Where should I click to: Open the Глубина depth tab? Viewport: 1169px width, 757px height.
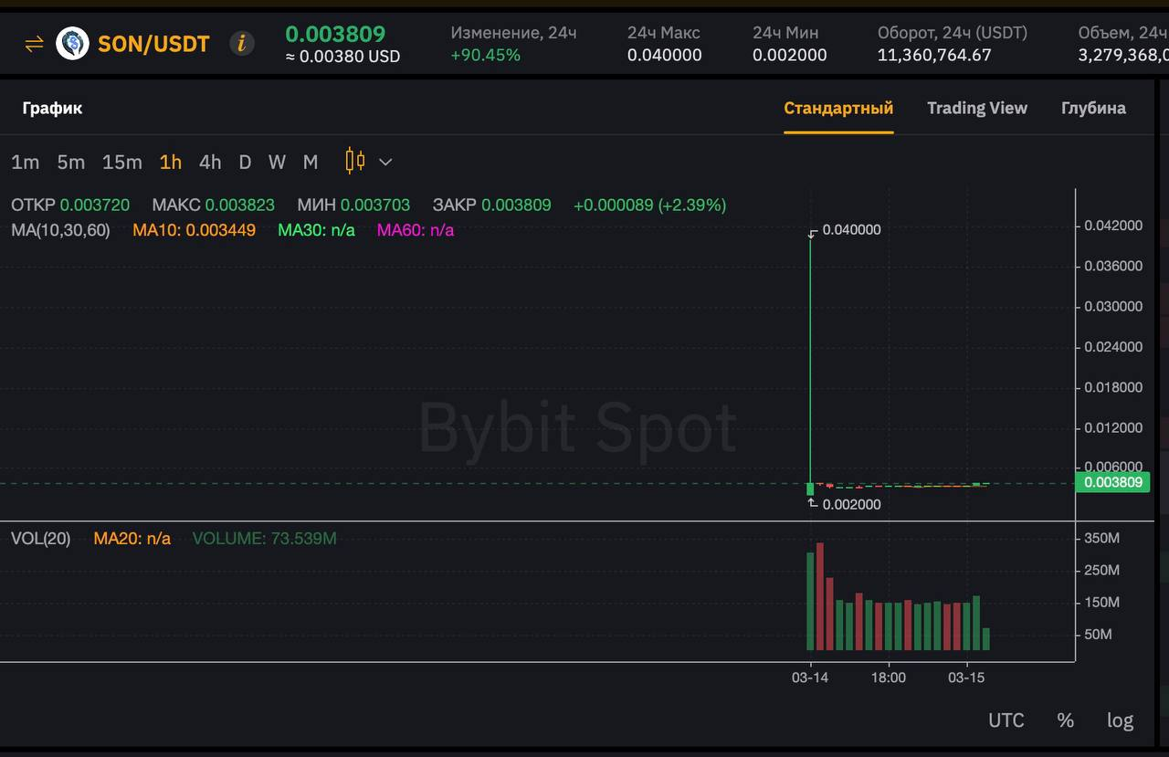1093,108
